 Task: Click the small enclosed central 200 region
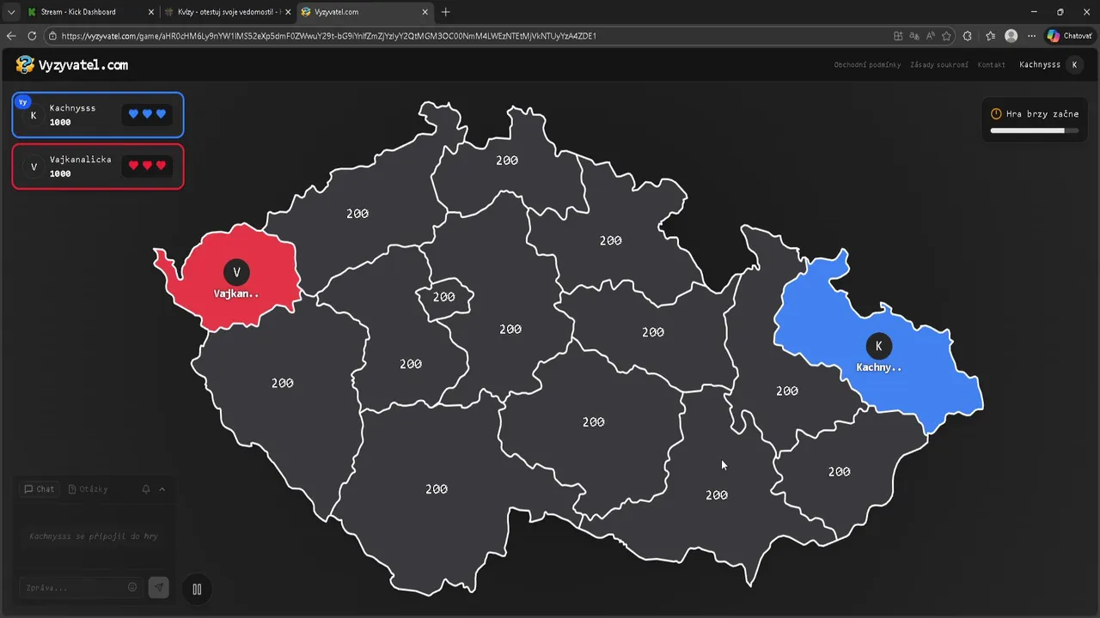(x=444, y=298)
